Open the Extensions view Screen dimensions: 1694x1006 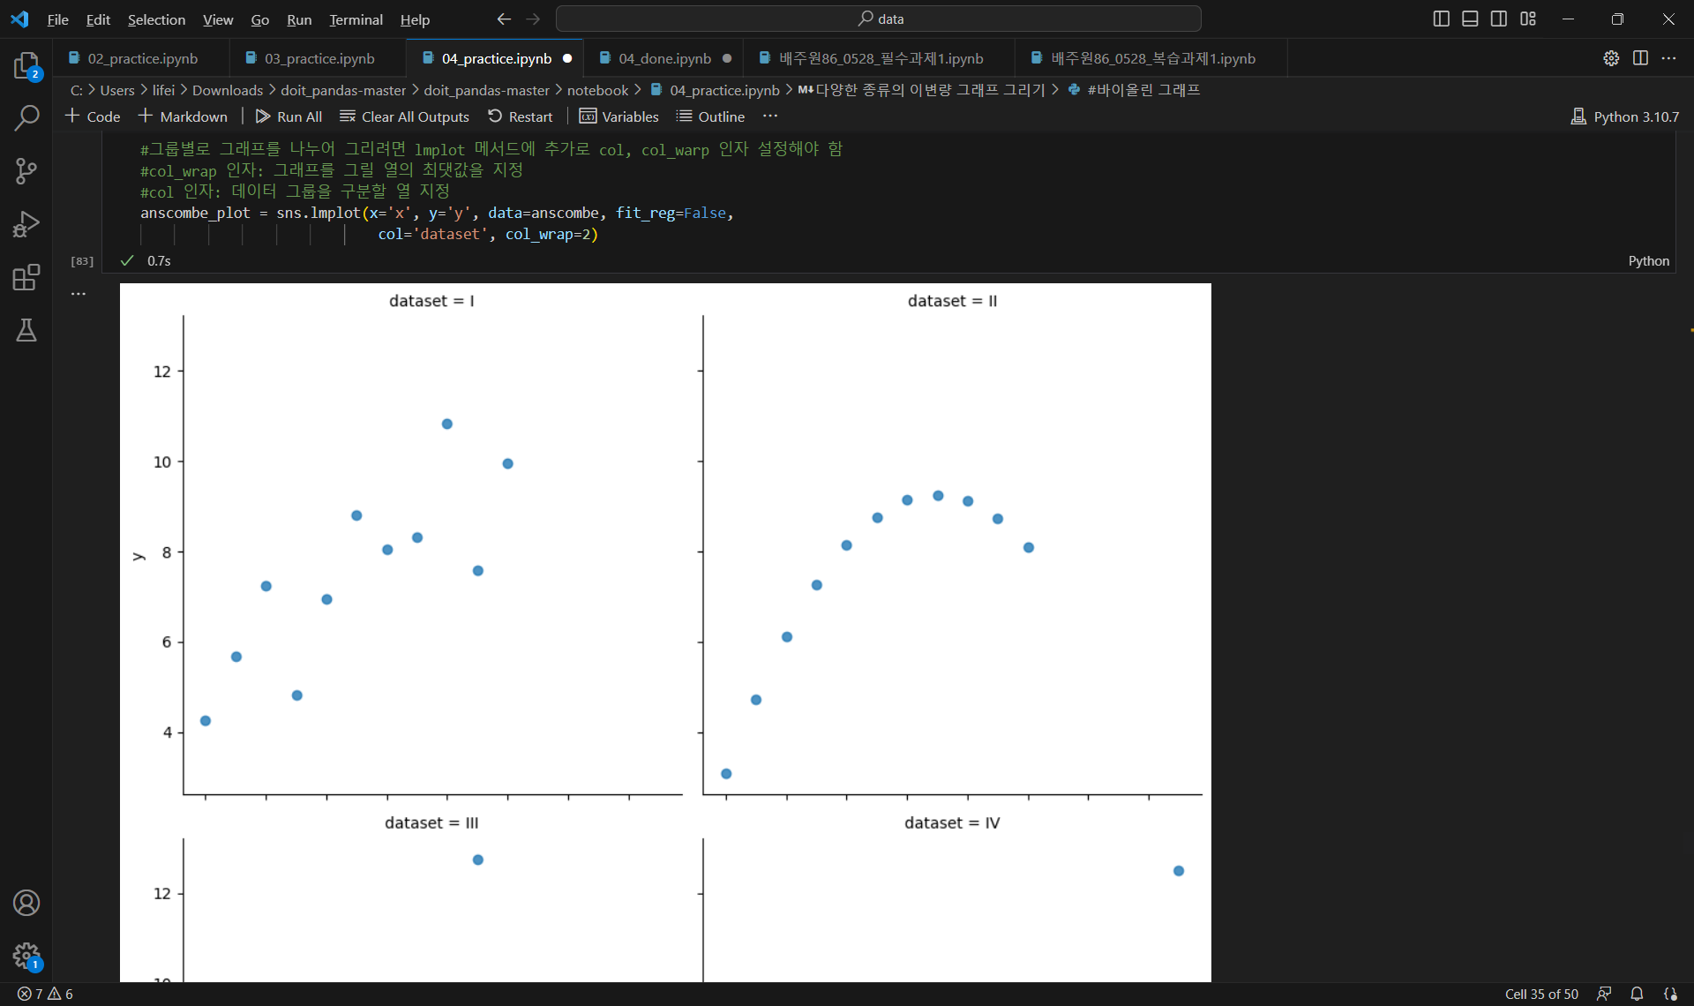26,277
